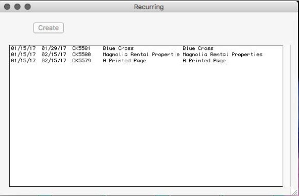Click the window resize grip corner
Screen dimensions: 299x196
(295, 192)
